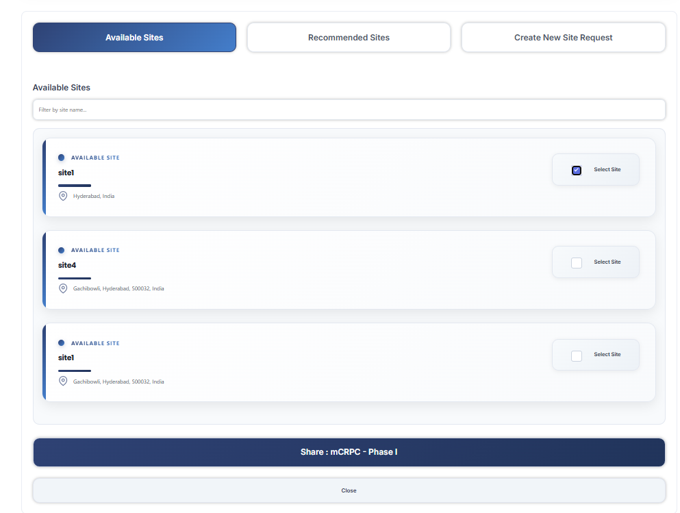Select the first Select Site button area
The image size is (680, 513).
pos(595,169)
